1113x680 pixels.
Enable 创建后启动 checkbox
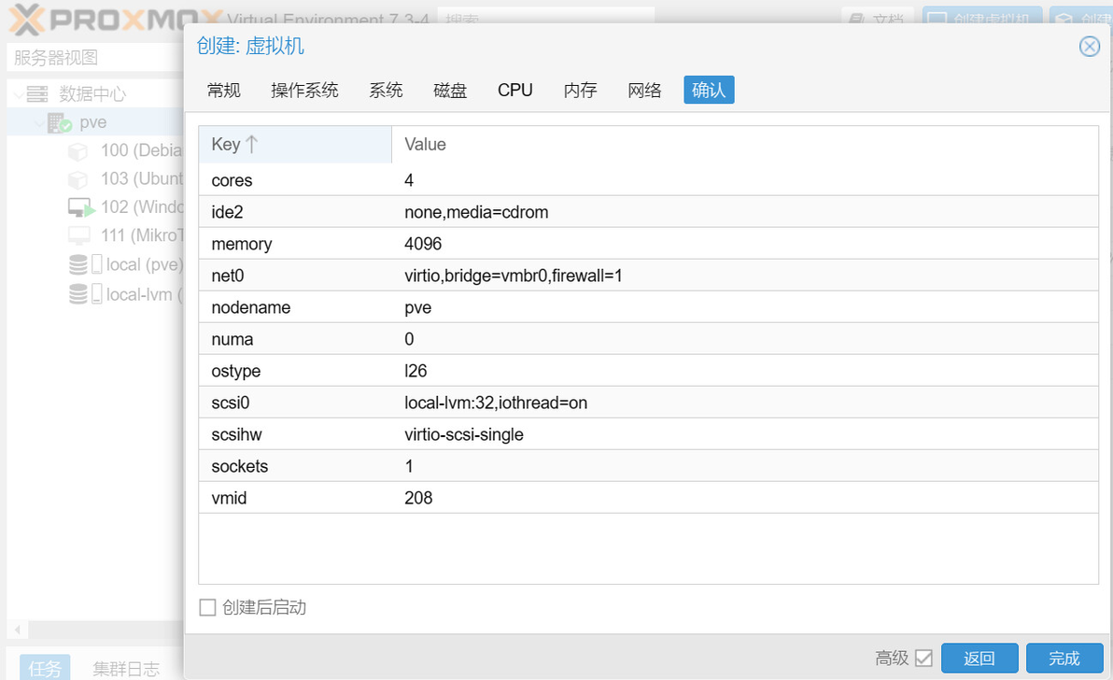(207, 607)
